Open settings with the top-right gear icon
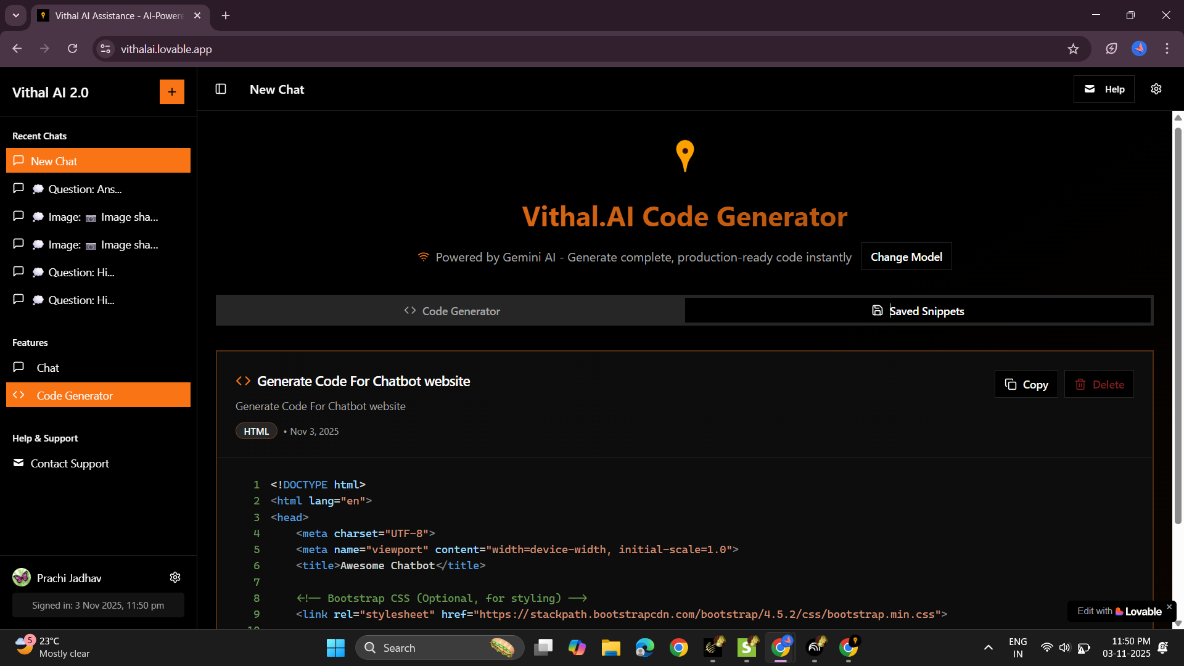The width and height of the screenshot is (1184, 666). pos(1156,89)
